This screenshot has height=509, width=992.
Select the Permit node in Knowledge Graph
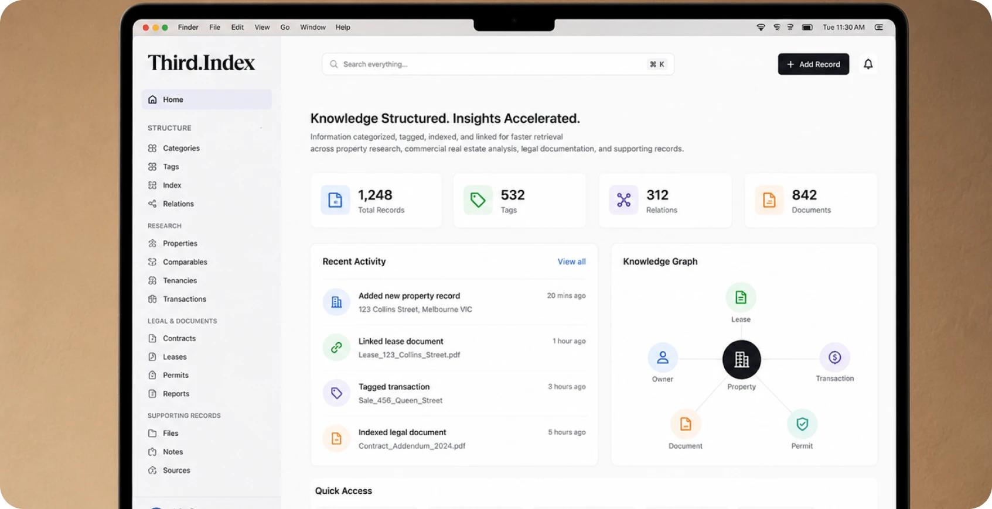pos(802,424)
